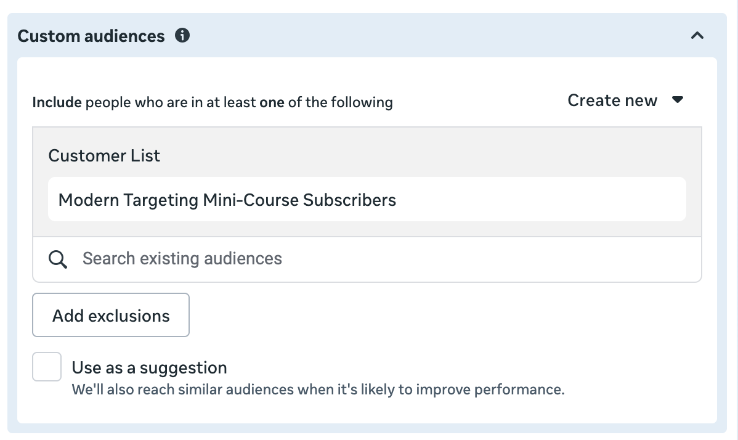
Task: Click the Customer List group label
Action: (104, 155)
